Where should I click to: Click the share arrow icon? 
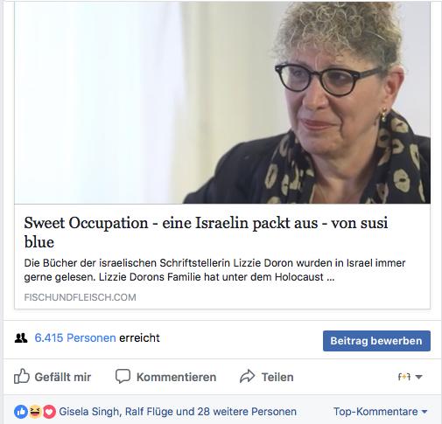pyautogui.click(x=248, y=376)
